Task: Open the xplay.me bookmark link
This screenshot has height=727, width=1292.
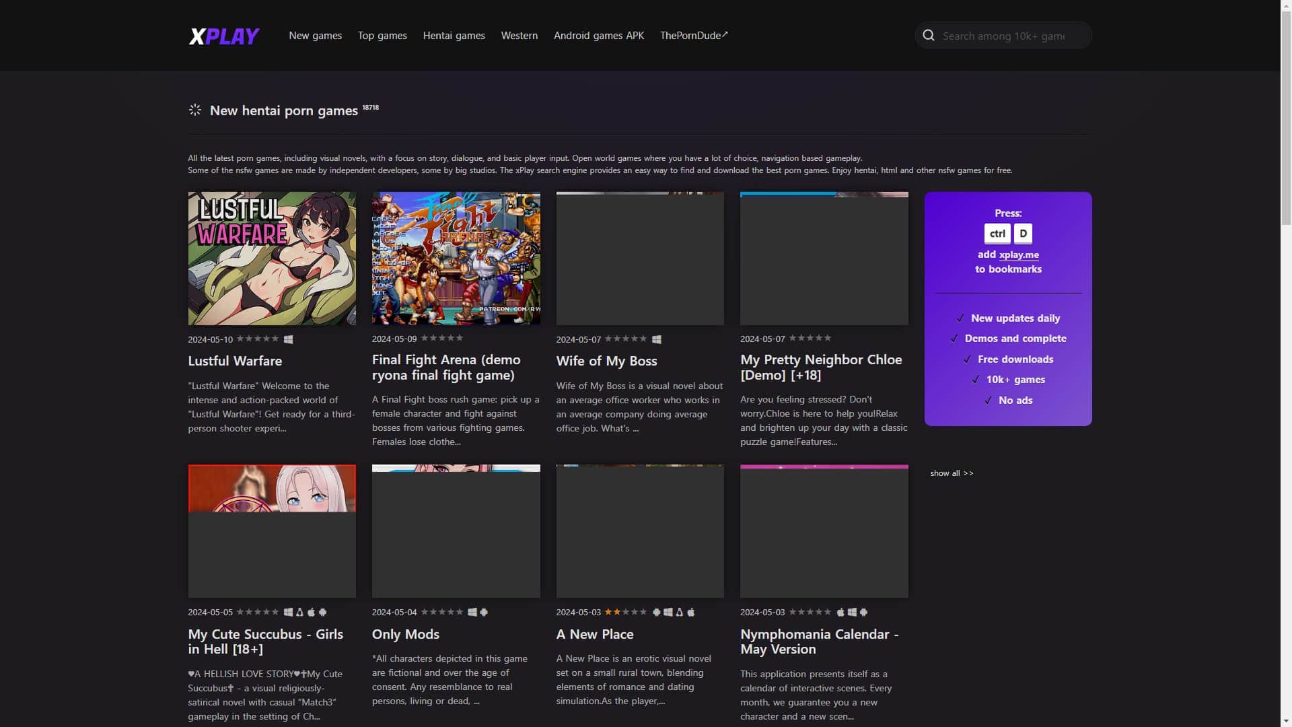Action: pyautogui.click(x=1019, y=254)
